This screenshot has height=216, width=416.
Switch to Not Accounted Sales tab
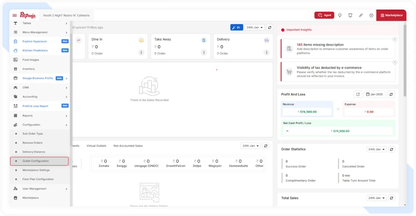tap(128, 146)
